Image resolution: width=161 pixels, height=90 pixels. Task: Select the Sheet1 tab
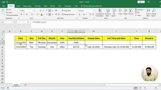16,85
